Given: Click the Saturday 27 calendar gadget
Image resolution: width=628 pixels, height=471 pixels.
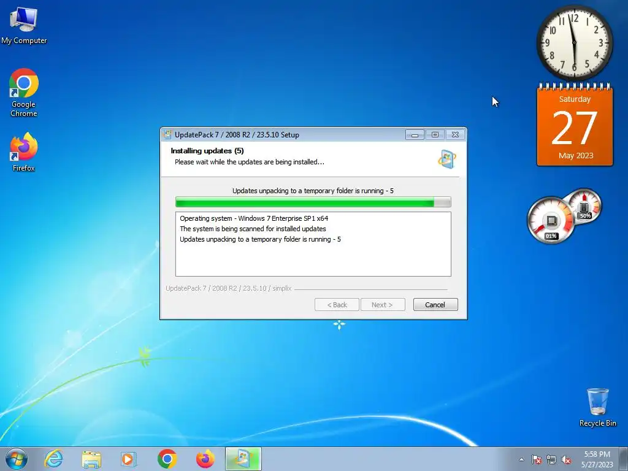Looking at the screenshot, I should [575, 125].
